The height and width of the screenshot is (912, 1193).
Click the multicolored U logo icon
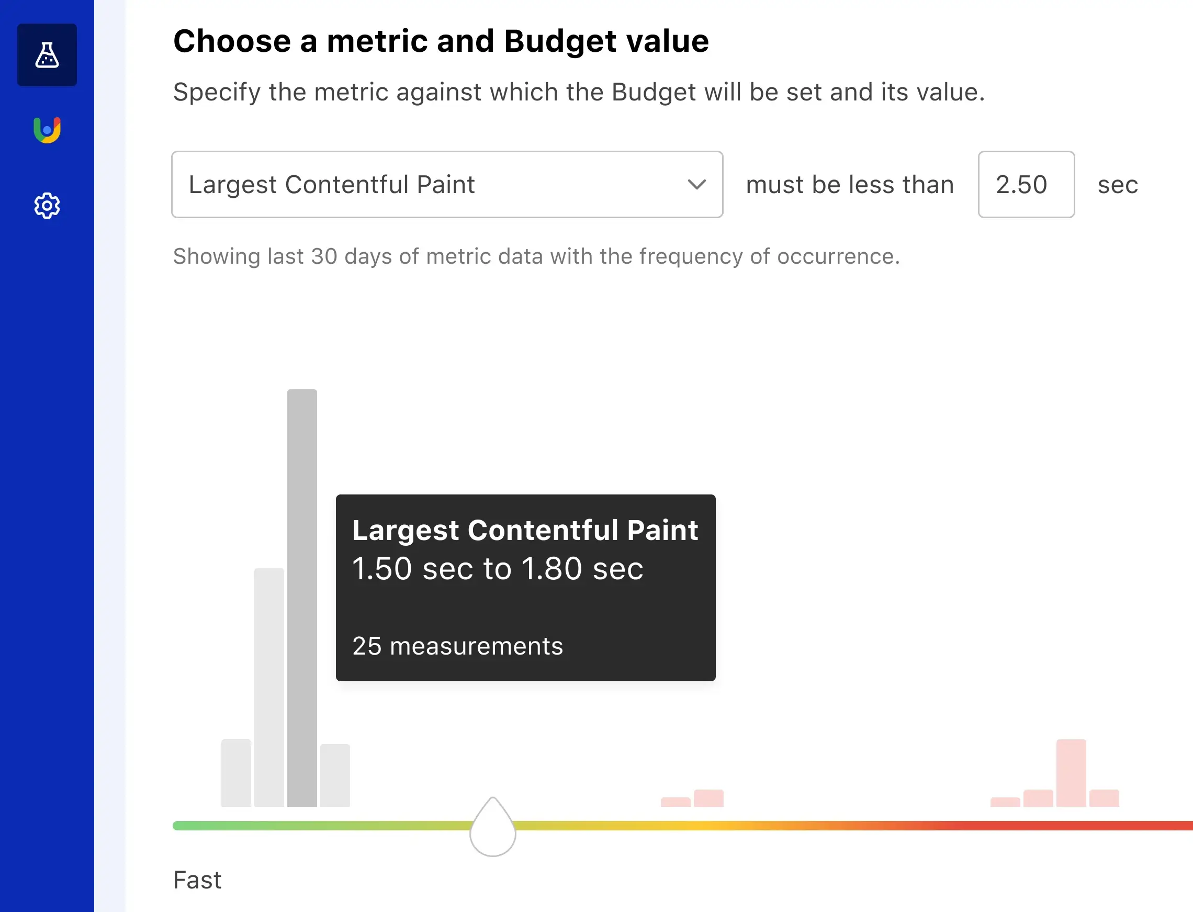(47, 130)
